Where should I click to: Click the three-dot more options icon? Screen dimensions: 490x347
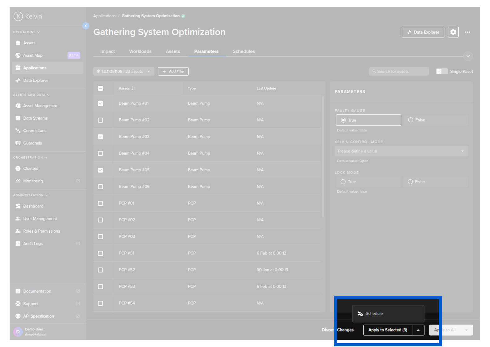[x=467, y=32]
